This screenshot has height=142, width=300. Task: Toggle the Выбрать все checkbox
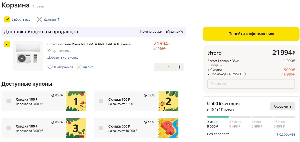click(x=7, y=19)
